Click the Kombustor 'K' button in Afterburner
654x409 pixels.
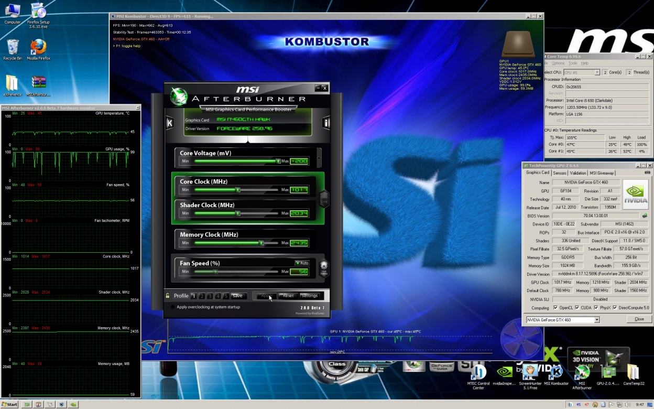pos(170,123)
